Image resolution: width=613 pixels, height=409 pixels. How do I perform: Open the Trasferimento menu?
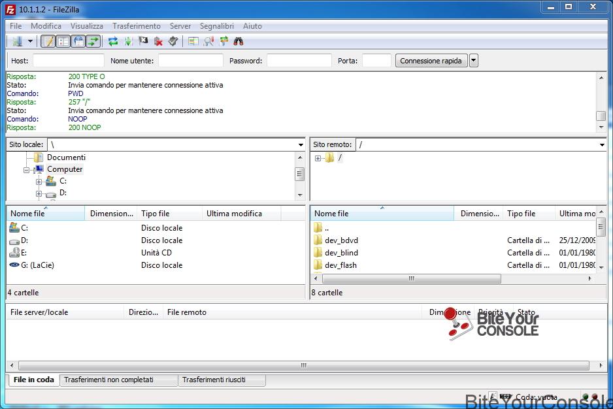[x=137, y=25]
